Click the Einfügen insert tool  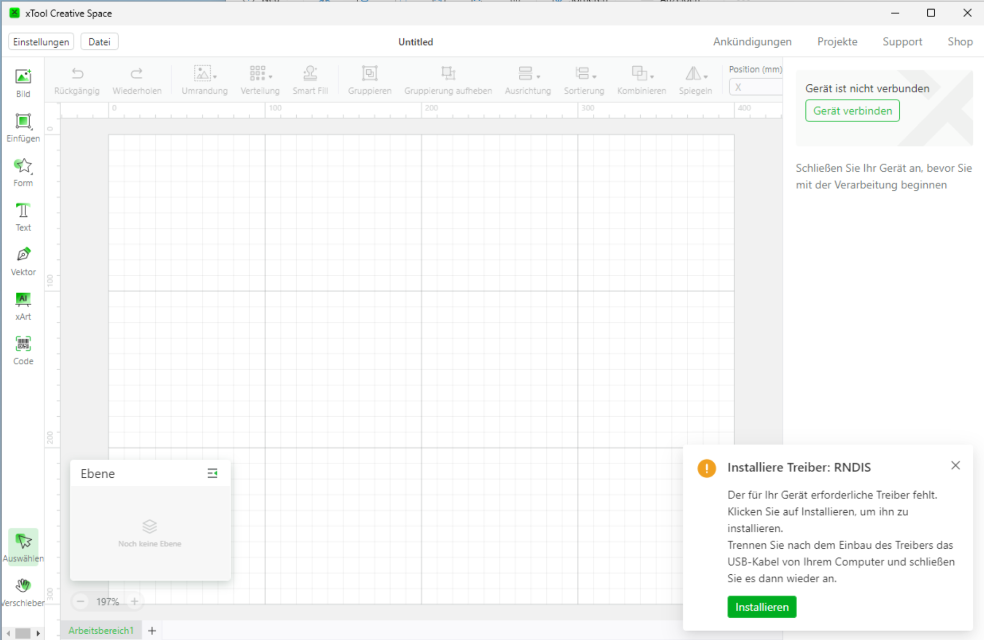click(23, 128)
